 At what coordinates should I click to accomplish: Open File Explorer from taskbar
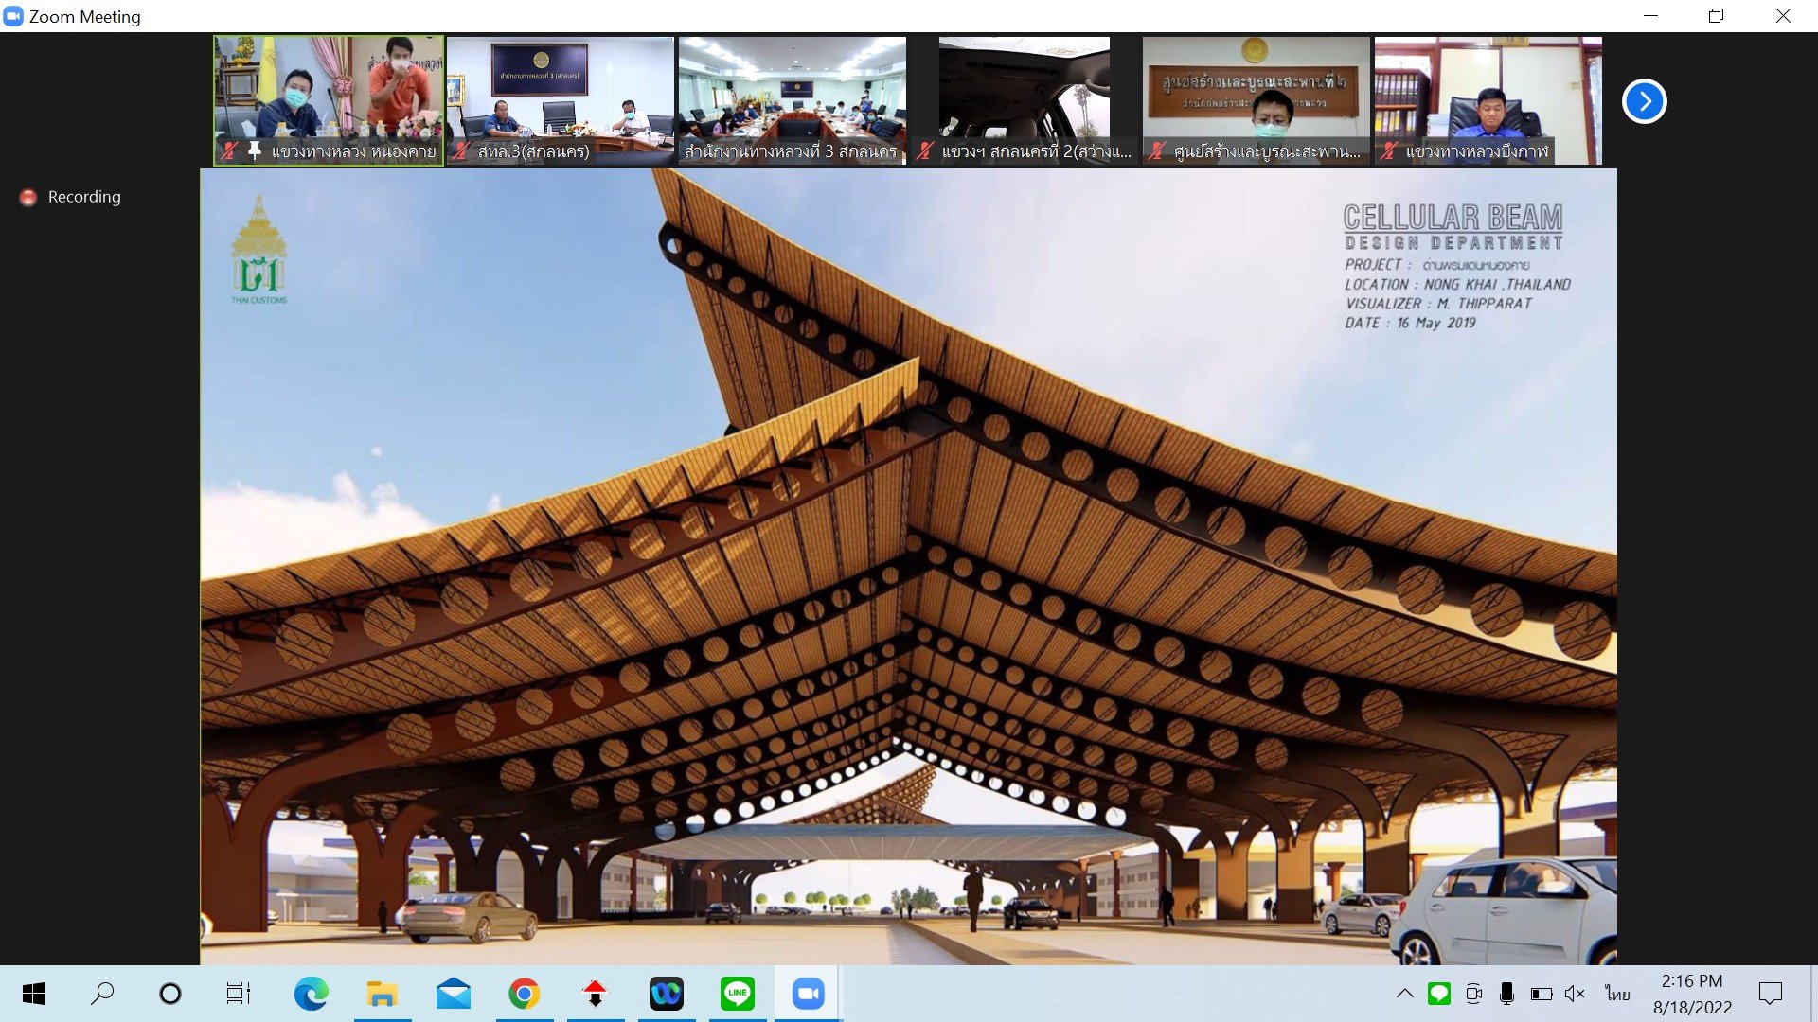382,994
